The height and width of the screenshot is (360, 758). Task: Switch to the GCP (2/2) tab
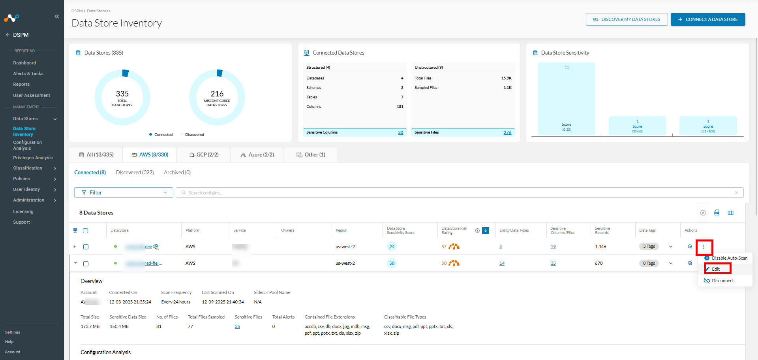tap(204, 155)
